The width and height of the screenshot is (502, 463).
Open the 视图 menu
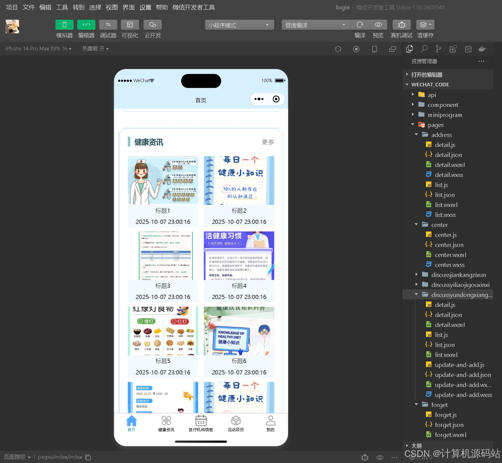click(112, 7)
